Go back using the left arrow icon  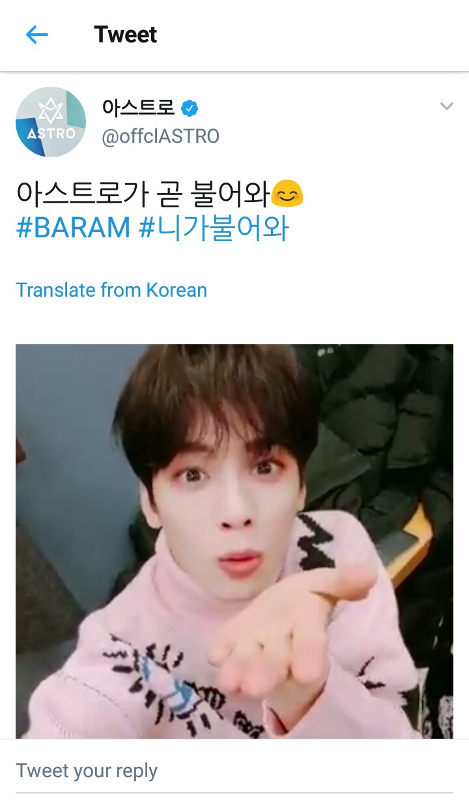coord(37,35)
